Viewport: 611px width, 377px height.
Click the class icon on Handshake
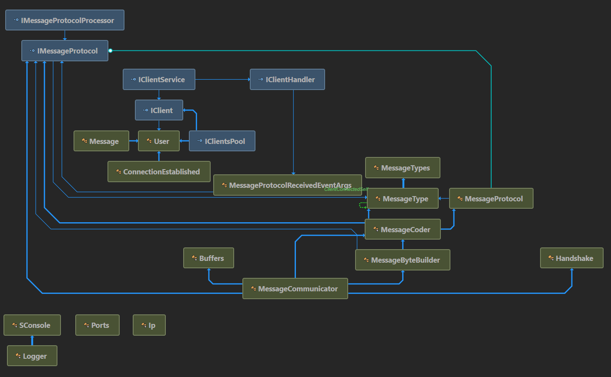551,258
